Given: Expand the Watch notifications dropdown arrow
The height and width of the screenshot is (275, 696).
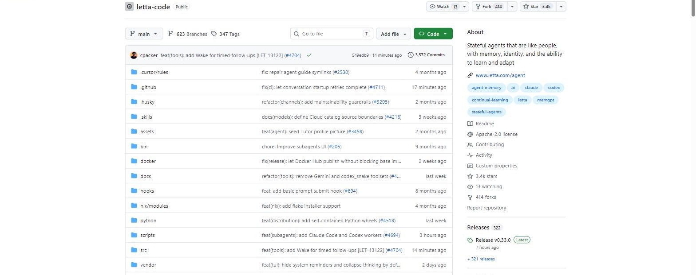Looking at the screenshot, I should [465, 7].
